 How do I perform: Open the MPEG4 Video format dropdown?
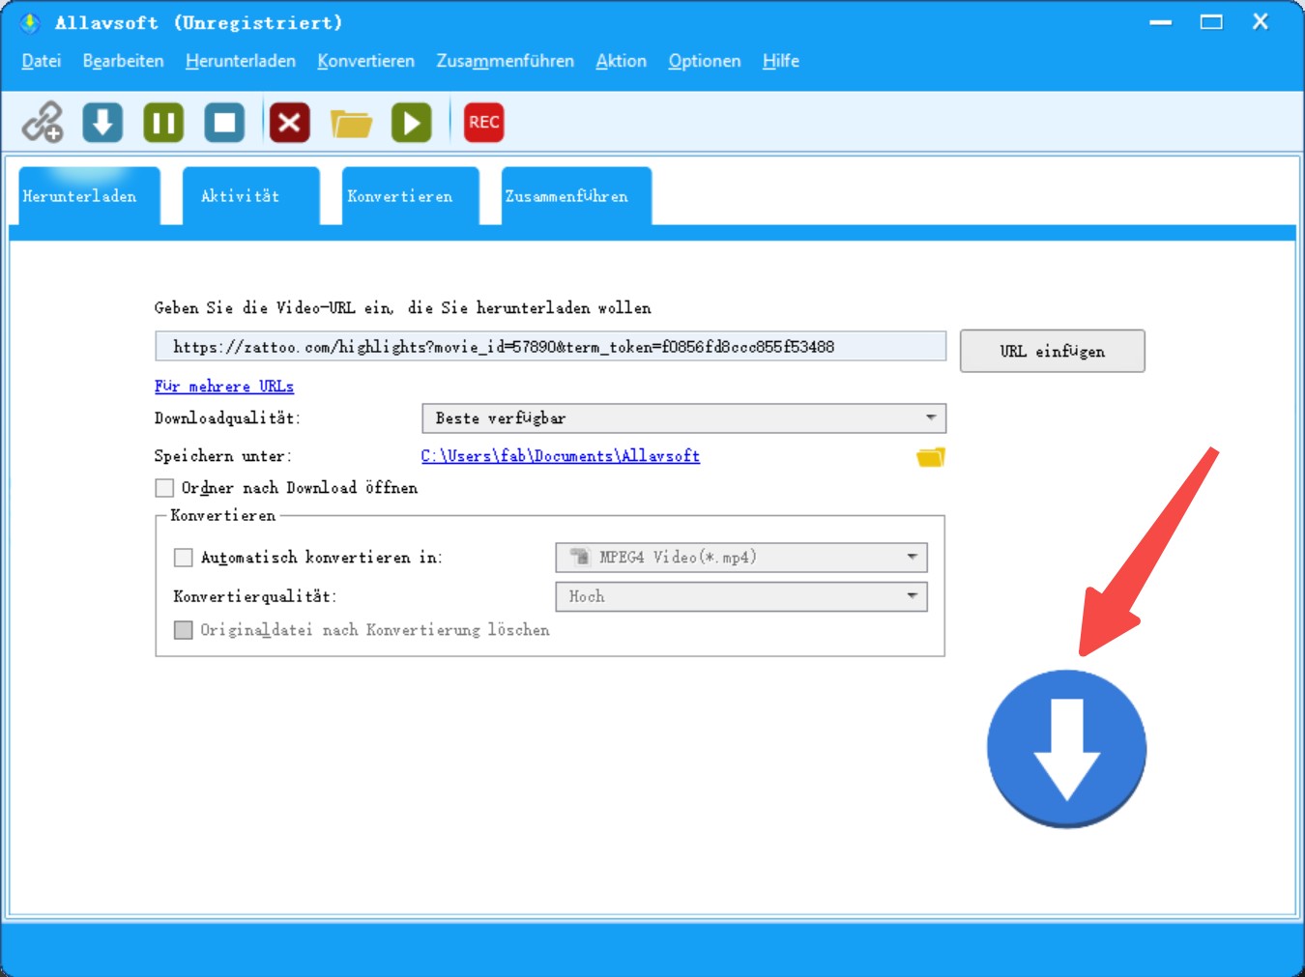point(741,558)
